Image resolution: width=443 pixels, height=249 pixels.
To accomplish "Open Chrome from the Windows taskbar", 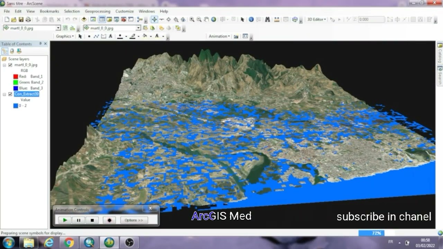I will pyautogui.click(x=69, y=242).
